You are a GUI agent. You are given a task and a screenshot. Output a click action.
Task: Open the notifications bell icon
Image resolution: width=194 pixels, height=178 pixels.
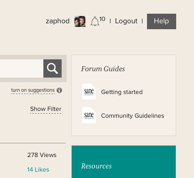point(95,21)
